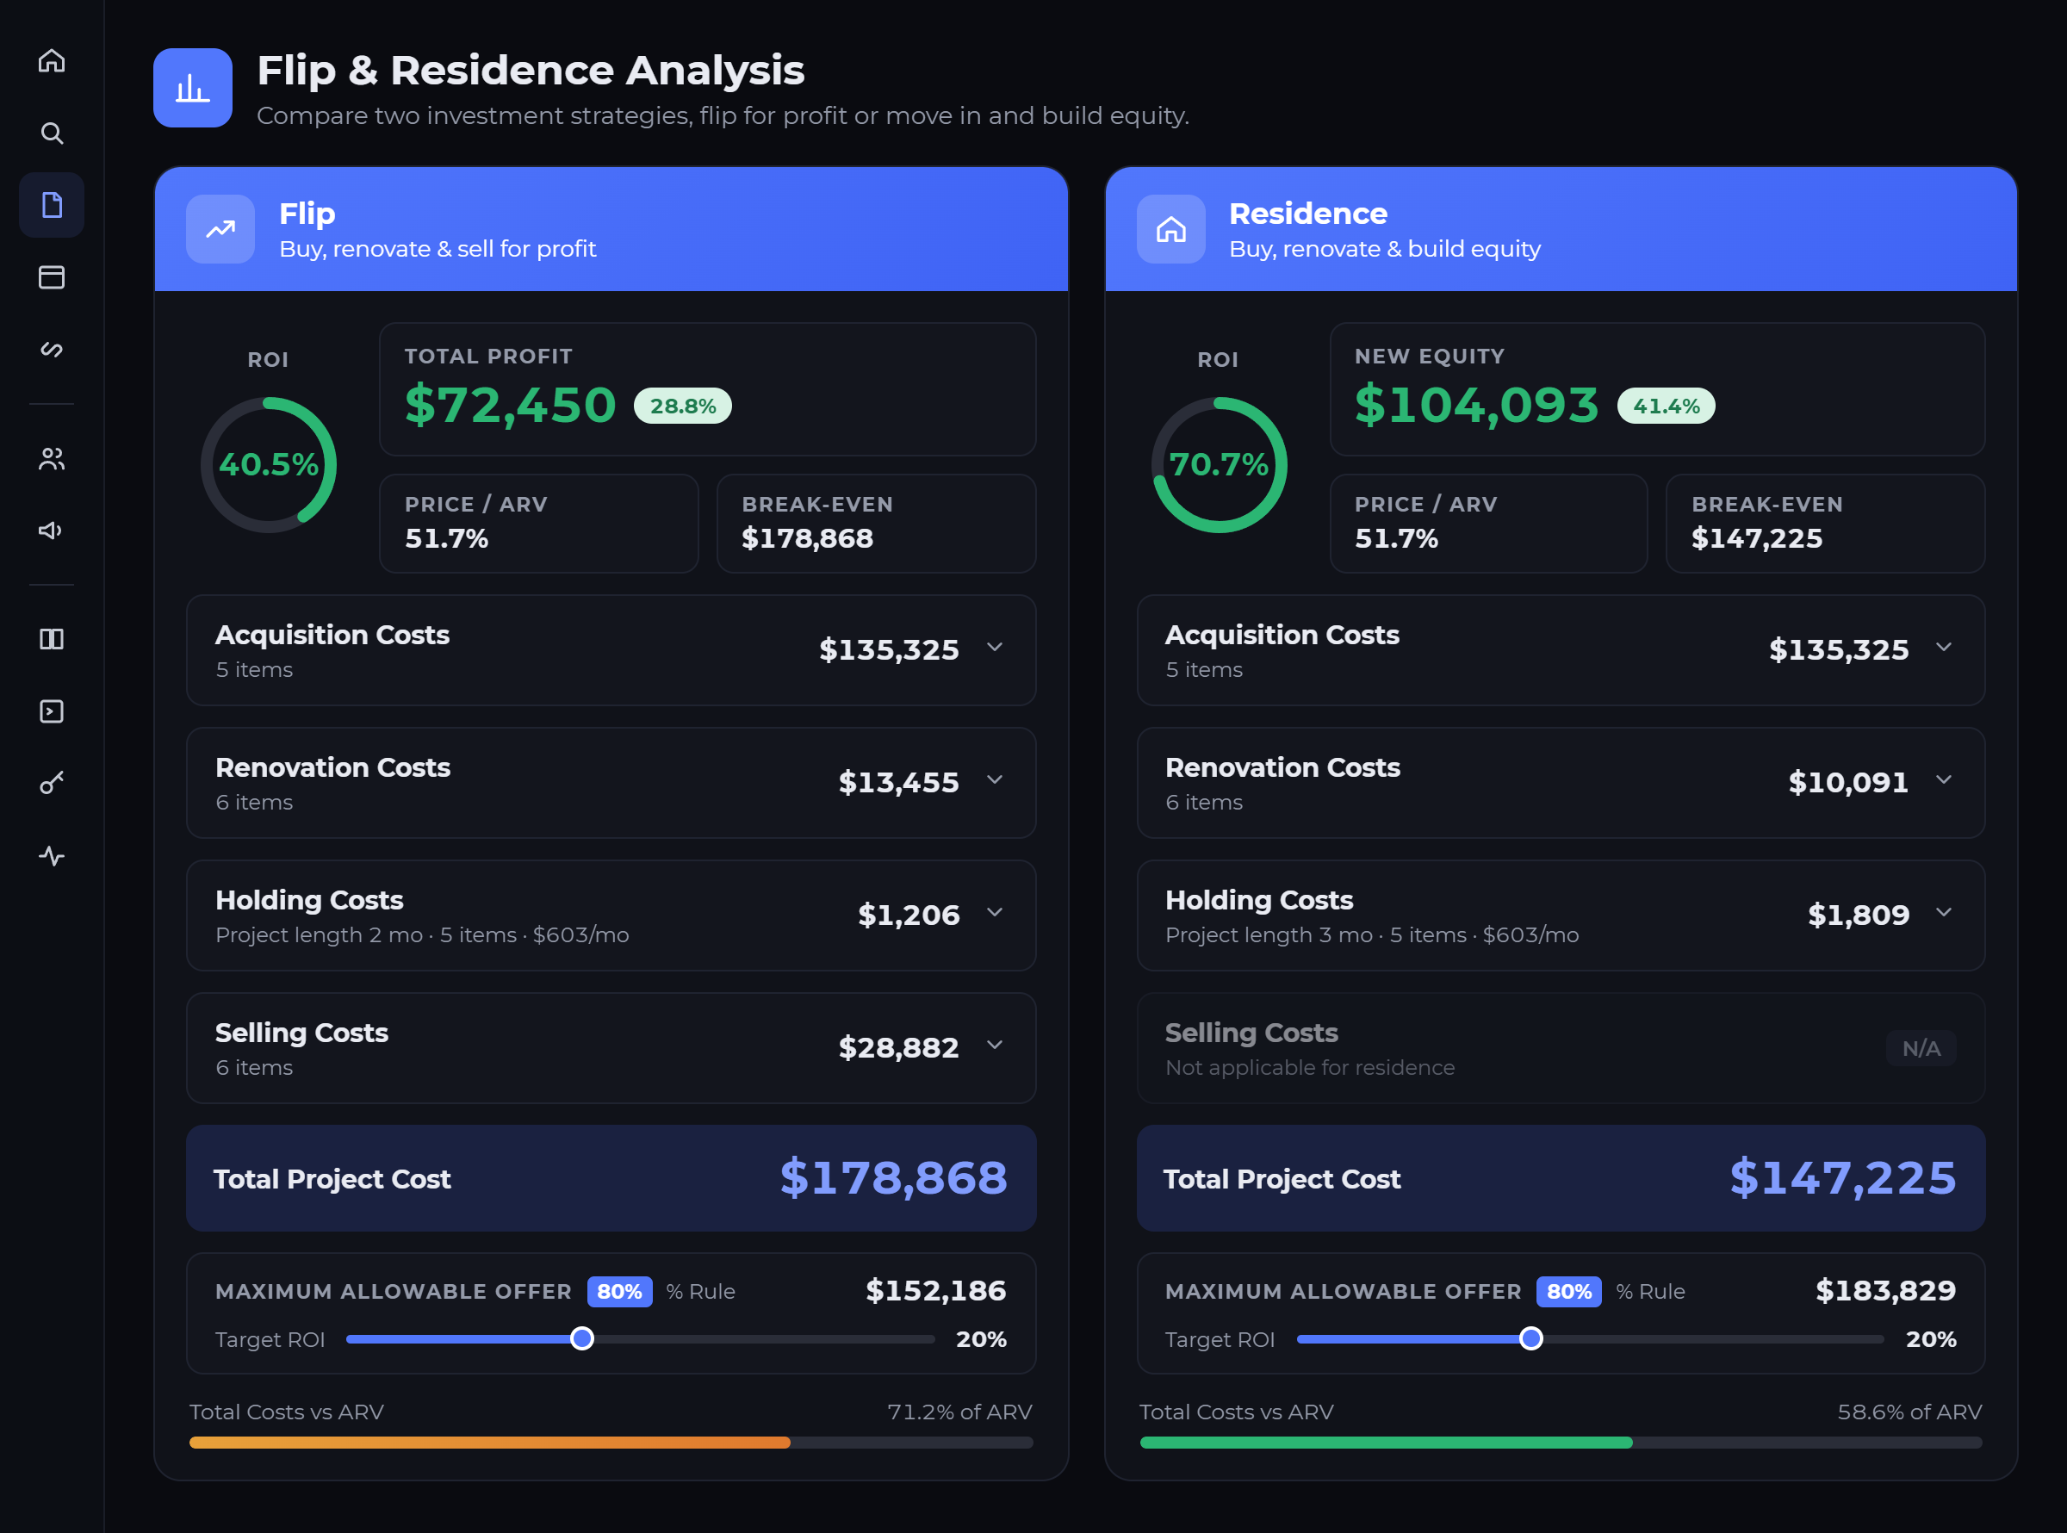Open the Users people sidebar icon
The height and width of the screenshot is (1533, 2067).
point(52,458)
